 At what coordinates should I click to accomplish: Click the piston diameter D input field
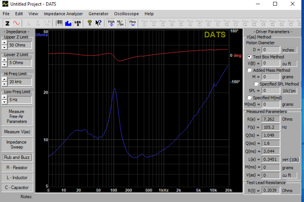(271, 50)
